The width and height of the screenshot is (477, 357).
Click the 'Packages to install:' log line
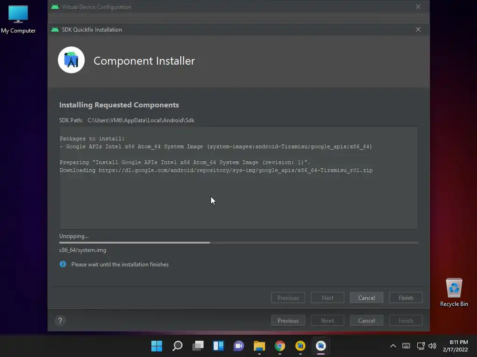point(92,139)
